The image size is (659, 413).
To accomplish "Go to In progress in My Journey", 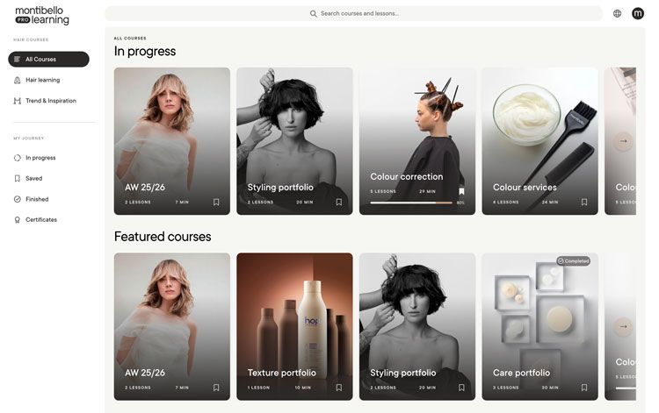I will 40,158.
